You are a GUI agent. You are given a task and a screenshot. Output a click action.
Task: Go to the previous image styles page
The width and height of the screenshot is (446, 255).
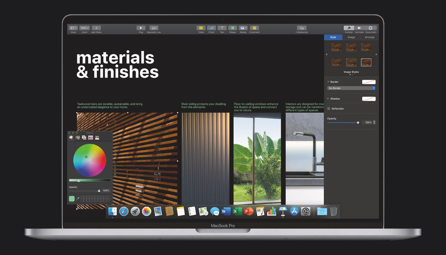click(327, 54)
